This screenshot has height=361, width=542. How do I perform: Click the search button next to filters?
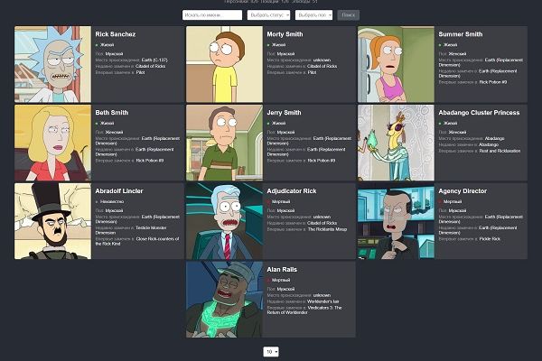(348, 15)
